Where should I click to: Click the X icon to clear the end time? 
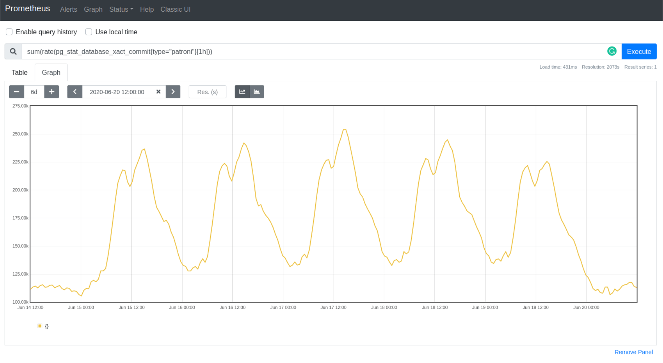point(158,92)
